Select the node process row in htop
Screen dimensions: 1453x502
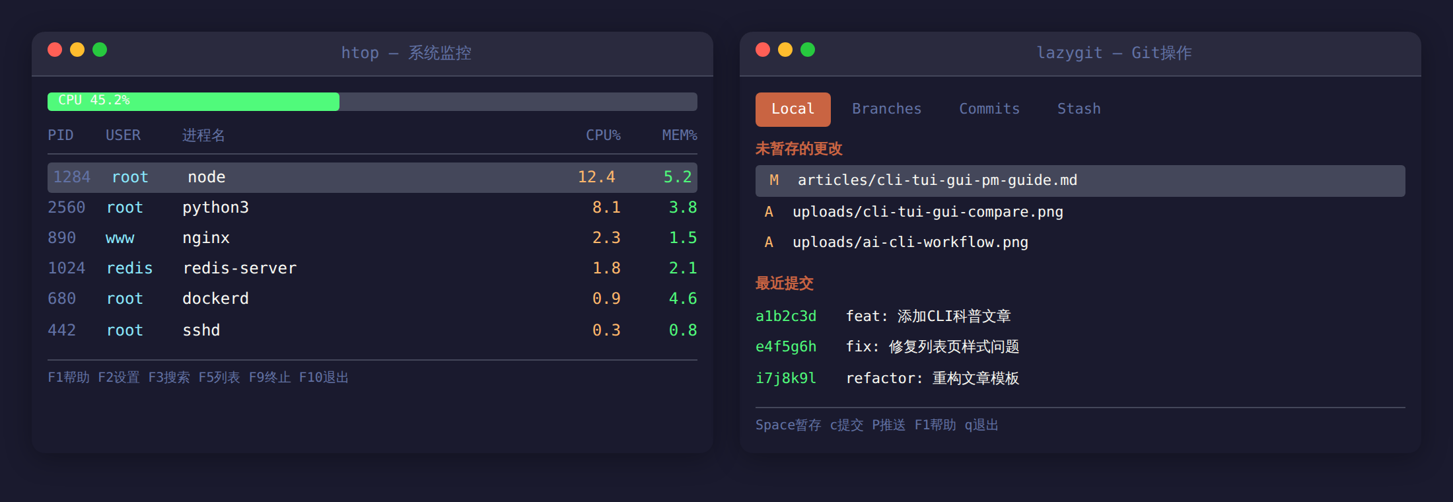point(372,177)
